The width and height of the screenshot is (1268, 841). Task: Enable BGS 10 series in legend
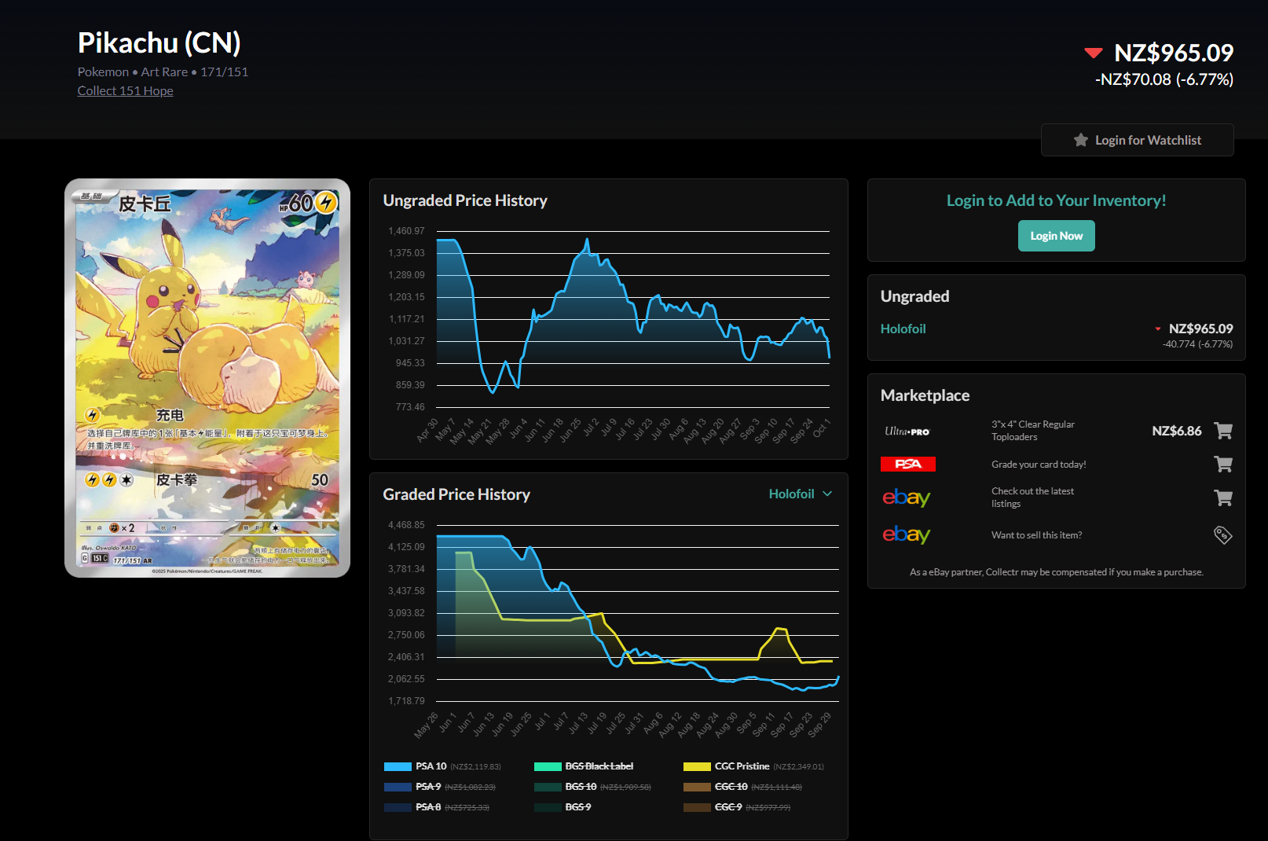tap(580, 787)
